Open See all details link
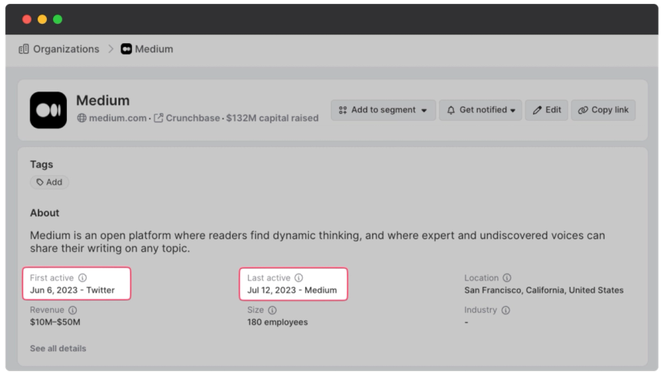Screen dimensions: 663x375 [x=58, y=348]
